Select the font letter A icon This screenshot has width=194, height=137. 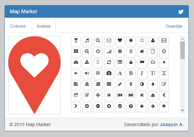coord(120,74)
